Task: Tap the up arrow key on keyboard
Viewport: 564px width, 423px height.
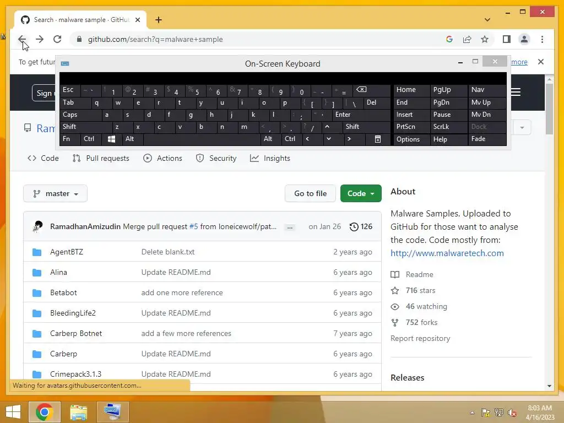Action: click(x=327, y=127)
